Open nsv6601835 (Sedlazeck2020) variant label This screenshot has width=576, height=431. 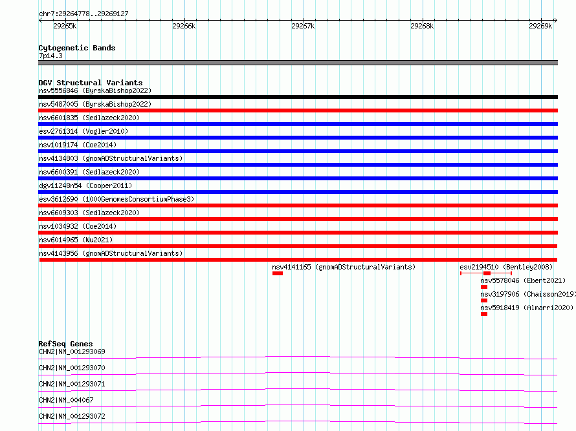pos(89,118)
